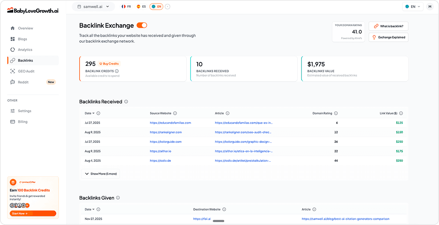This screenshot has height=225, width=439.
Task: Click the info icon next to Backlinks Received
Action: click(x=126, y=102)
